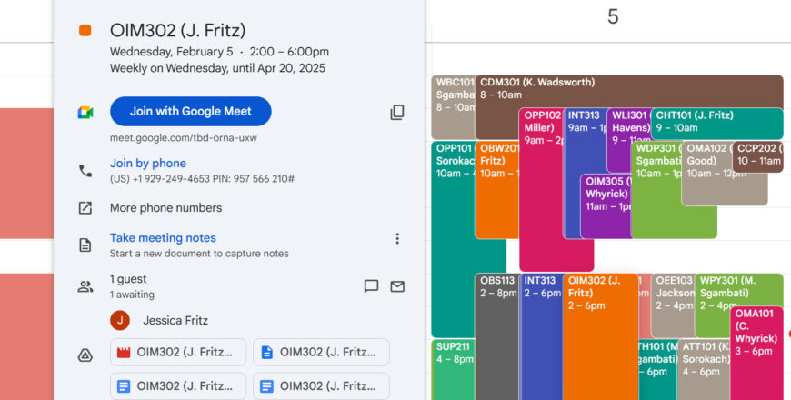The height and width of the screenshot is (400, 791).
Task: Click the chat with guests icon
Action: coord(371,286)
